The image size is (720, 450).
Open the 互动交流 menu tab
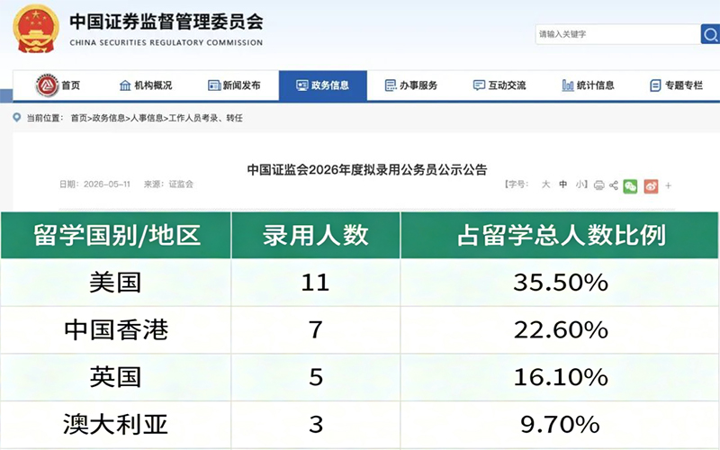point(499,85)
